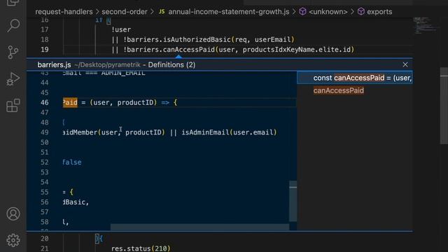
Task: Click 'request-handlers' breadcrumb
Action: click(64, 12)
